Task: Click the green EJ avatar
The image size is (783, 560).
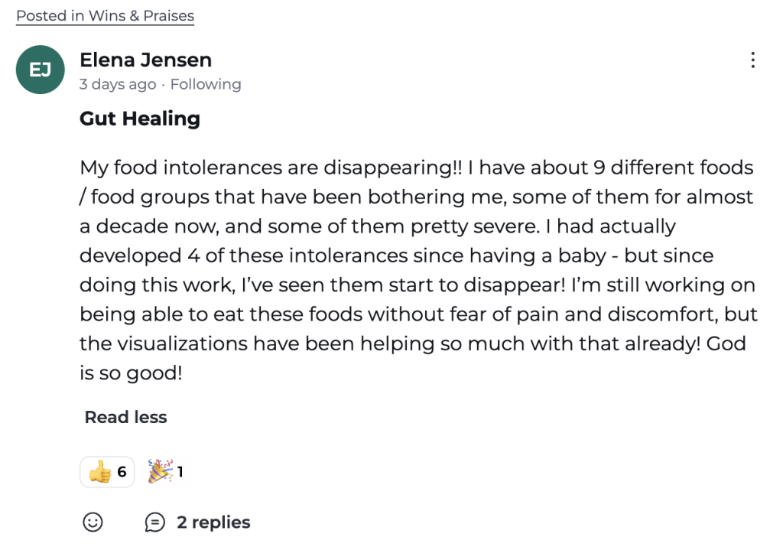Action: [x=40, y=70]
